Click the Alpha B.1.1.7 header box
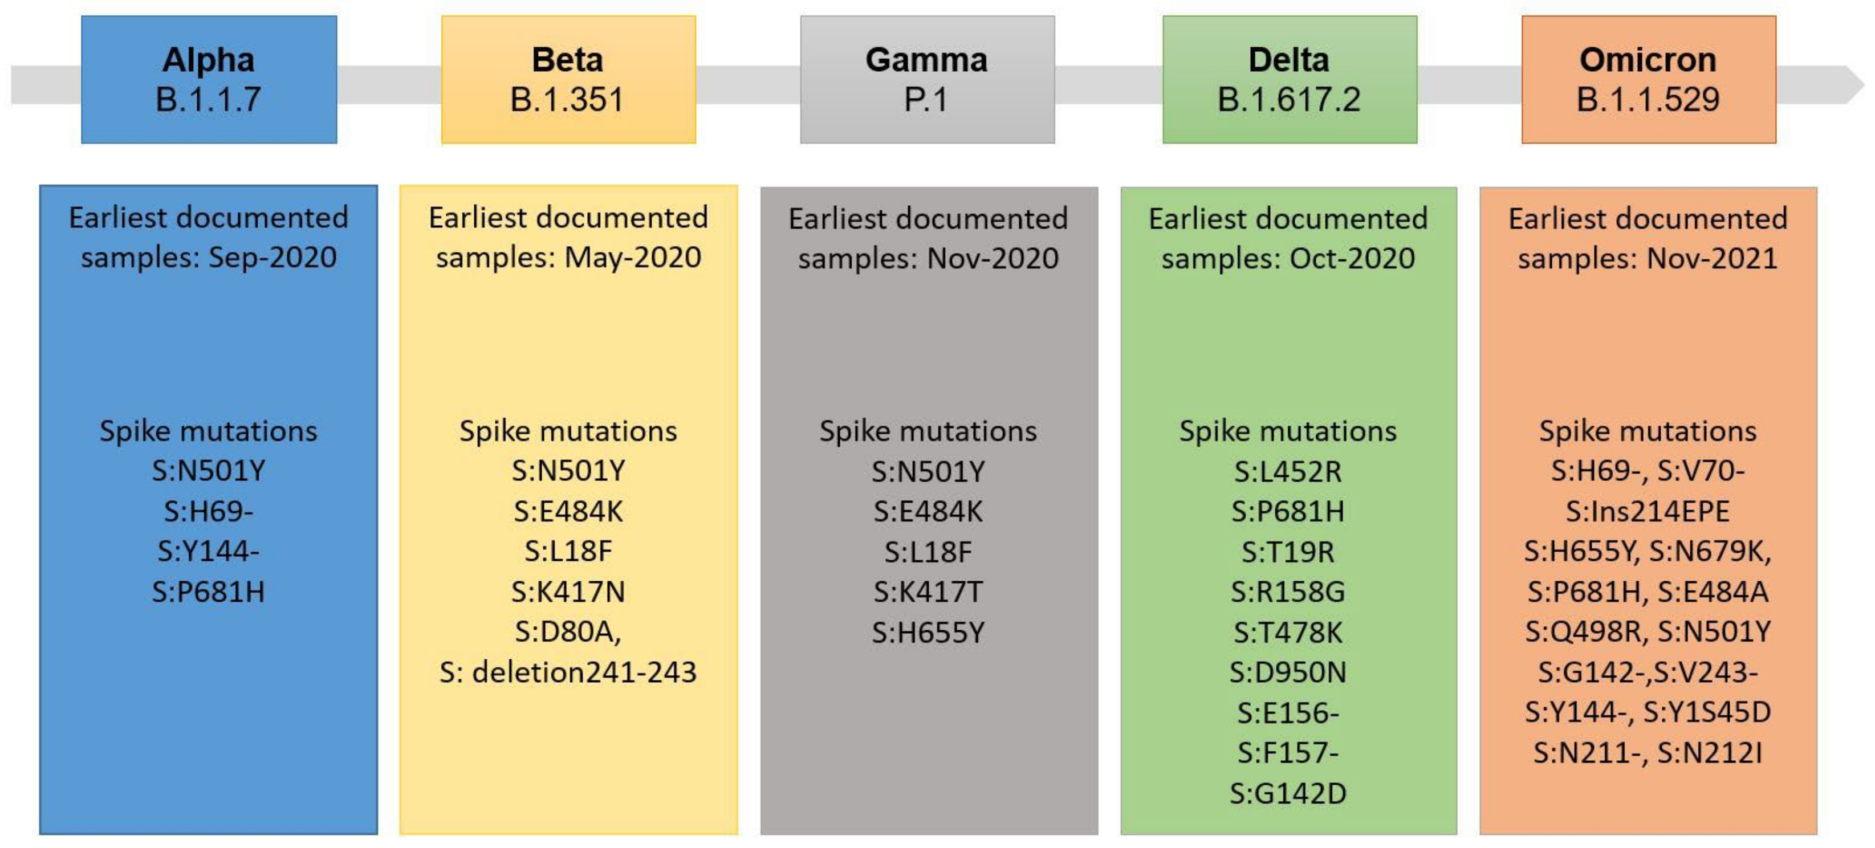 click(209, 79)
